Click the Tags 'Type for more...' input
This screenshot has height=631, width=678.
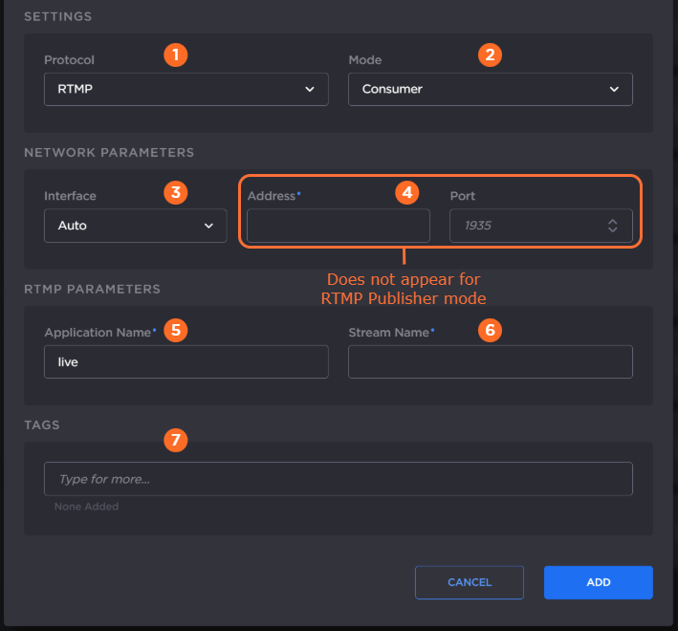click(x=338, y=479)
